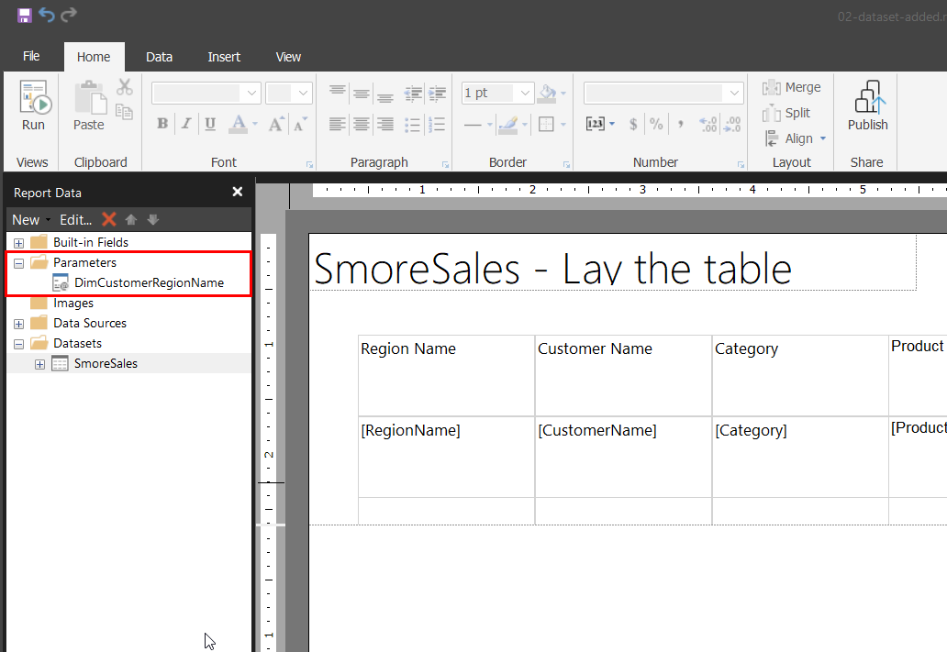
Task: Switch to the Home ribbon tab
Action: point(94,58)
